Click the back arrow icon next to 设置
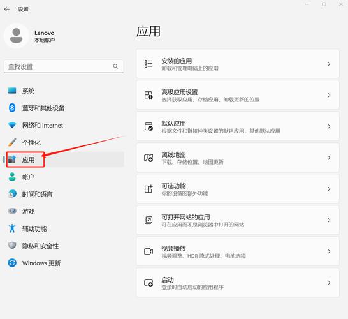 click(7, 10)
